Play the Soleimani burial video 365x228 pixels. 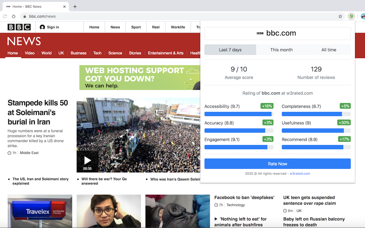pos(87,160)
